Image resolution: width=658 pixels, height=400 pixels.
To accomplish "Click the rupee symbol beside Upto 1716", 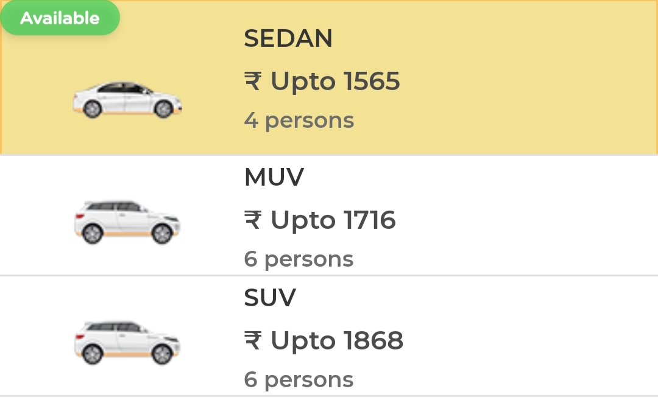I will (253, 220).
